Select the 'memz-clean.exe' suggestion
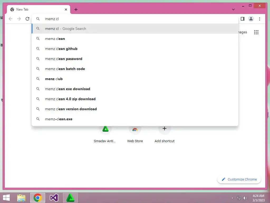Viewport: 270px width, 203px height. [x=135, y=119]
